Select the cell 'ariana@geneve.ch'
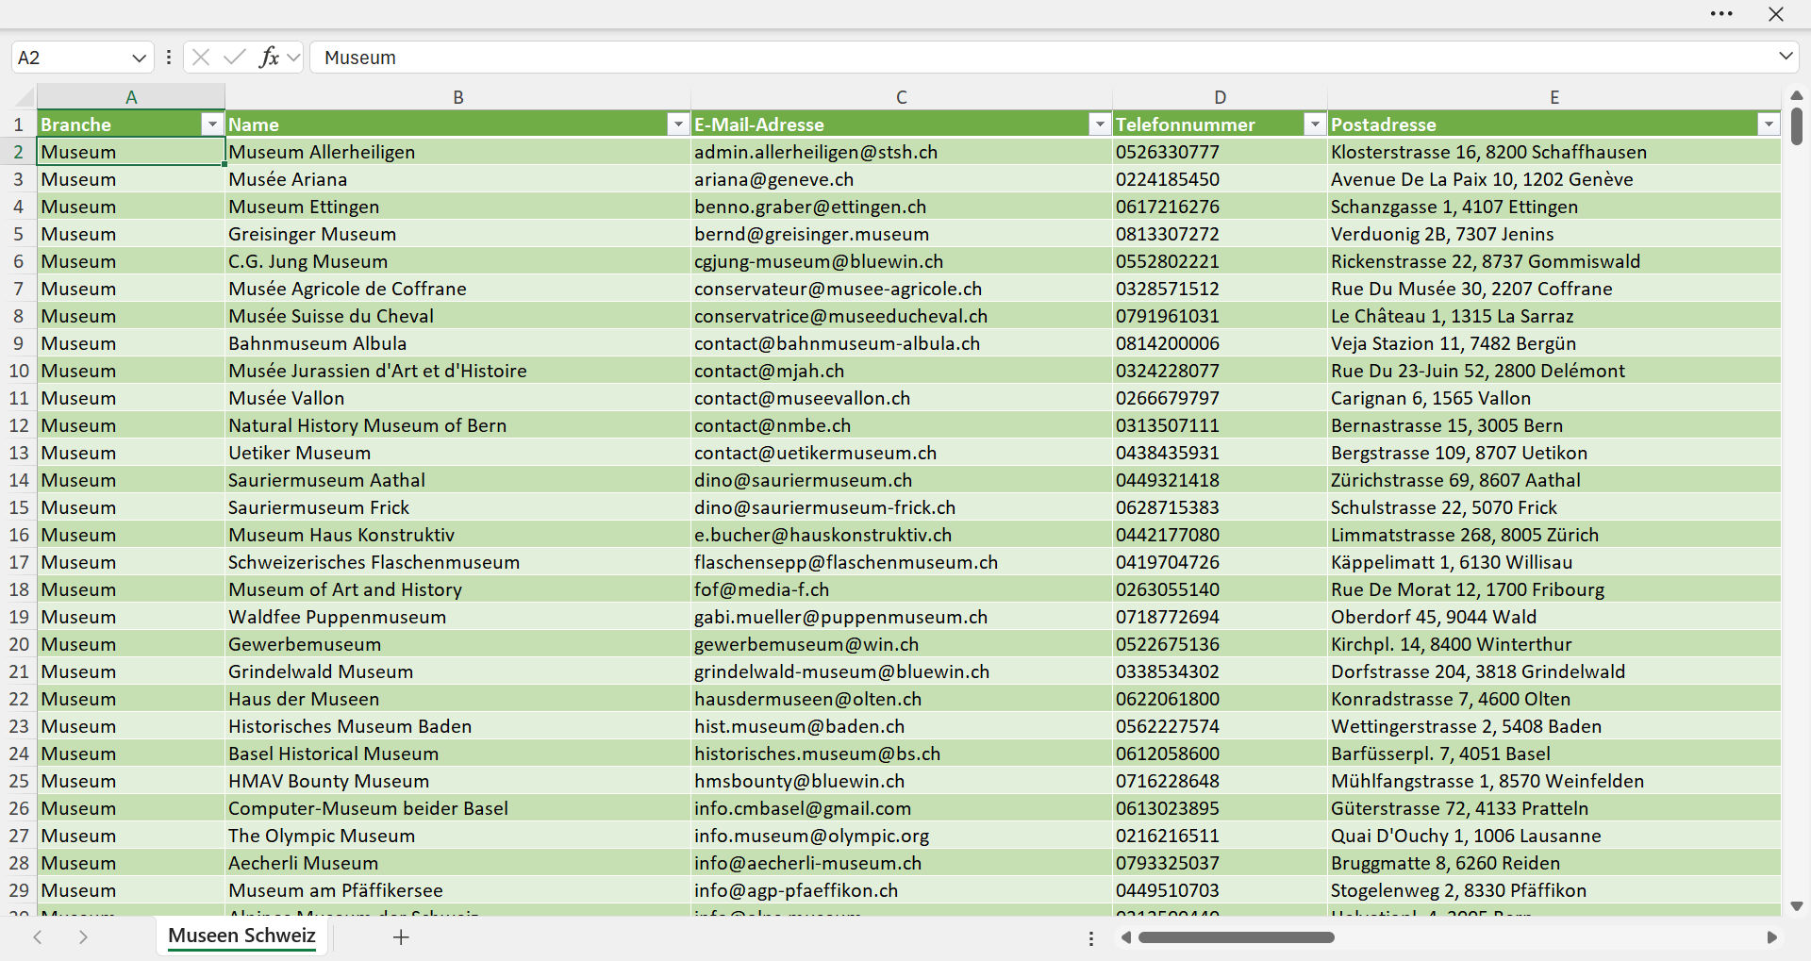Viewport: 1811px width, 961px height. [x=902, y=179]
